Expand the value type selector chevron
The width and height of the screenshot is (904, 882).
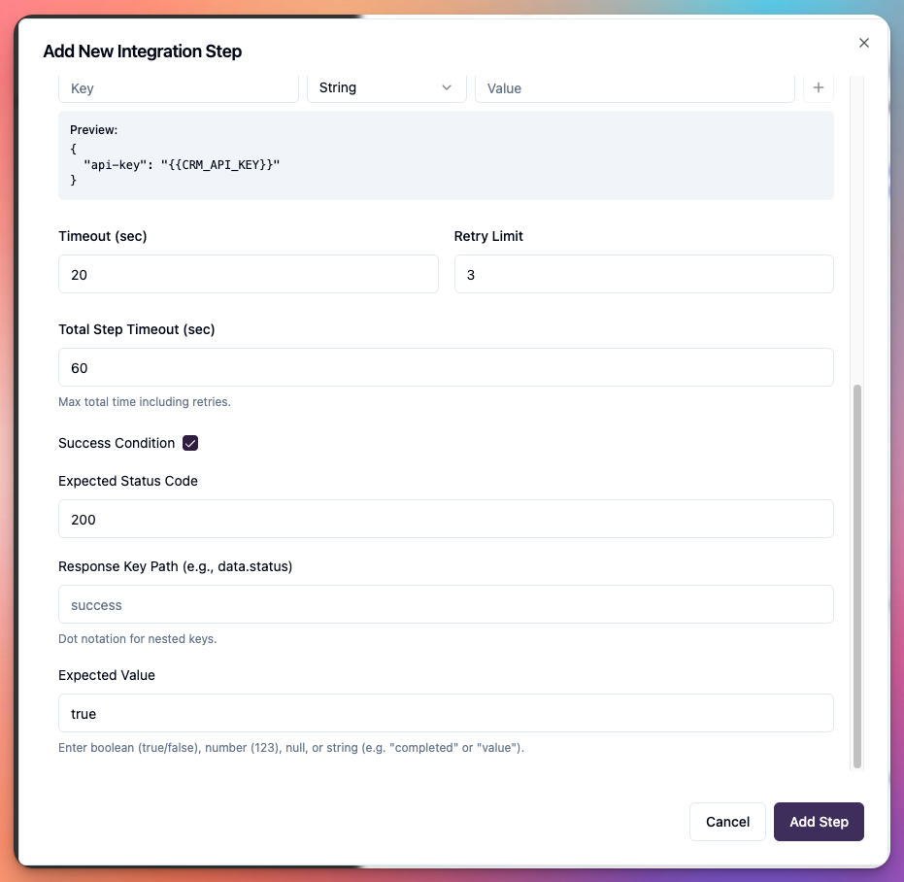pos(448,87)
